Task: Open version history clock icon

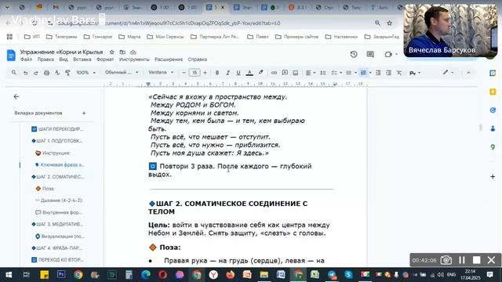Action: click(354, 54)
